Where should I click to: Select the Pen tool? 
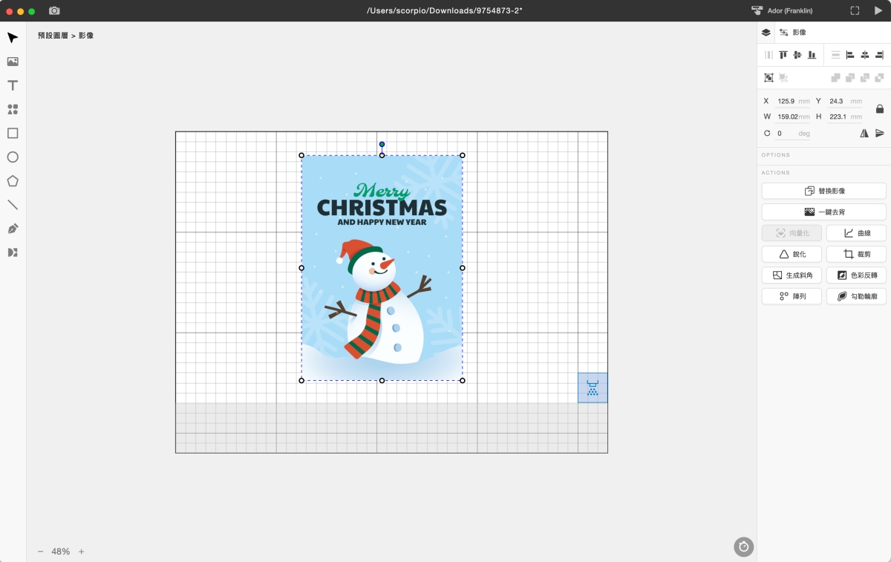point(13,229)
